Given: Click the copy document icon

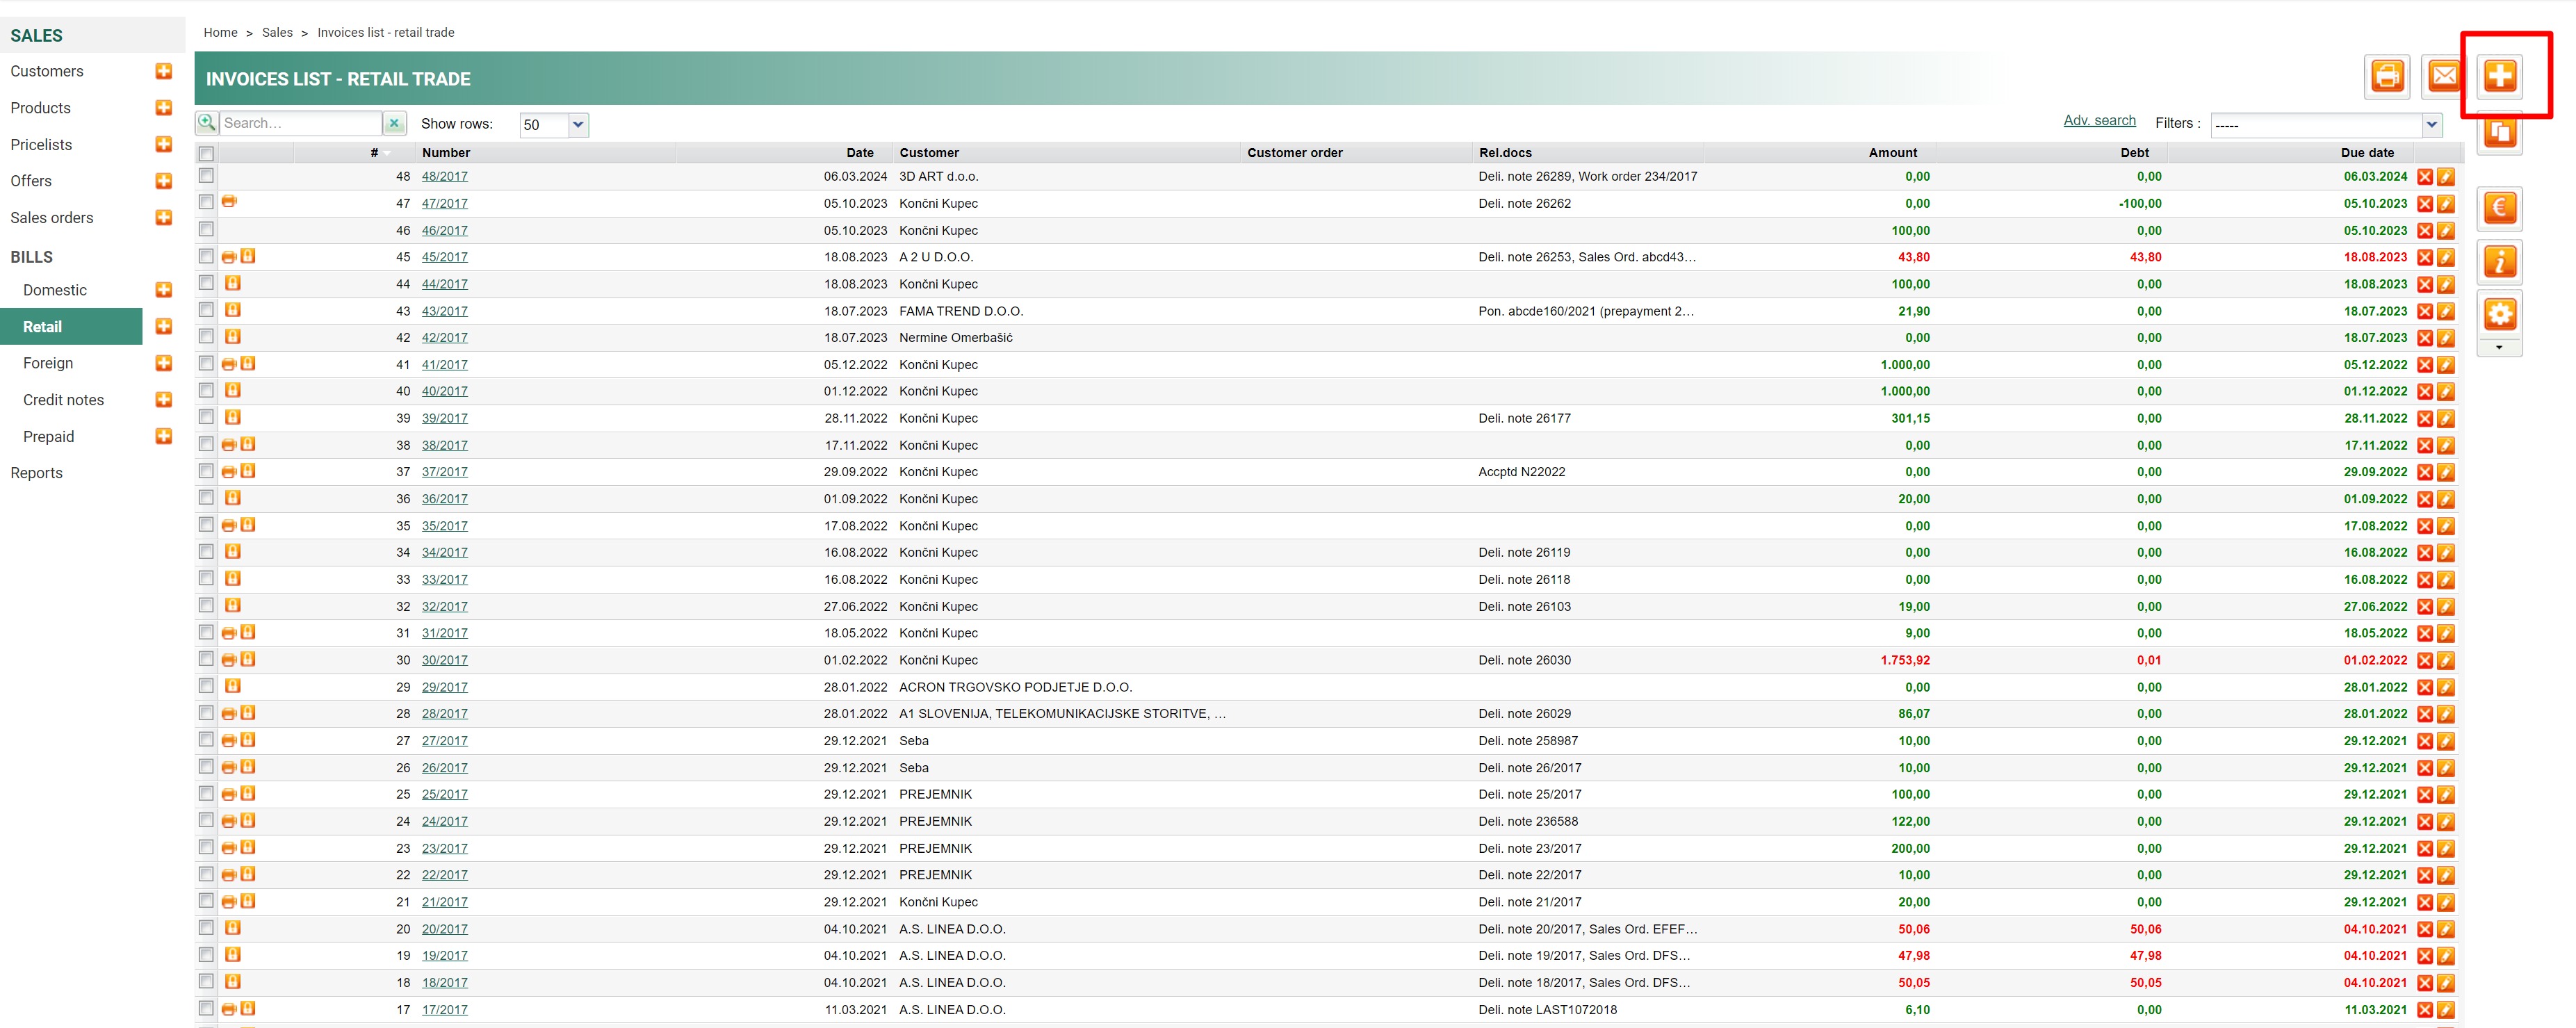Looking at the screenshot, I should coord(2500,132).
